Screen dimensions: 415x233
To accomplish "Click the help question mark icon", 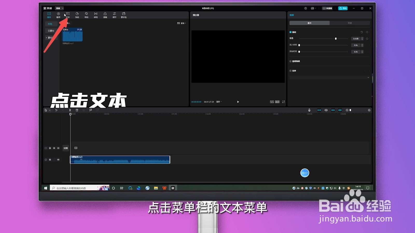I will [x=306, y=8].
